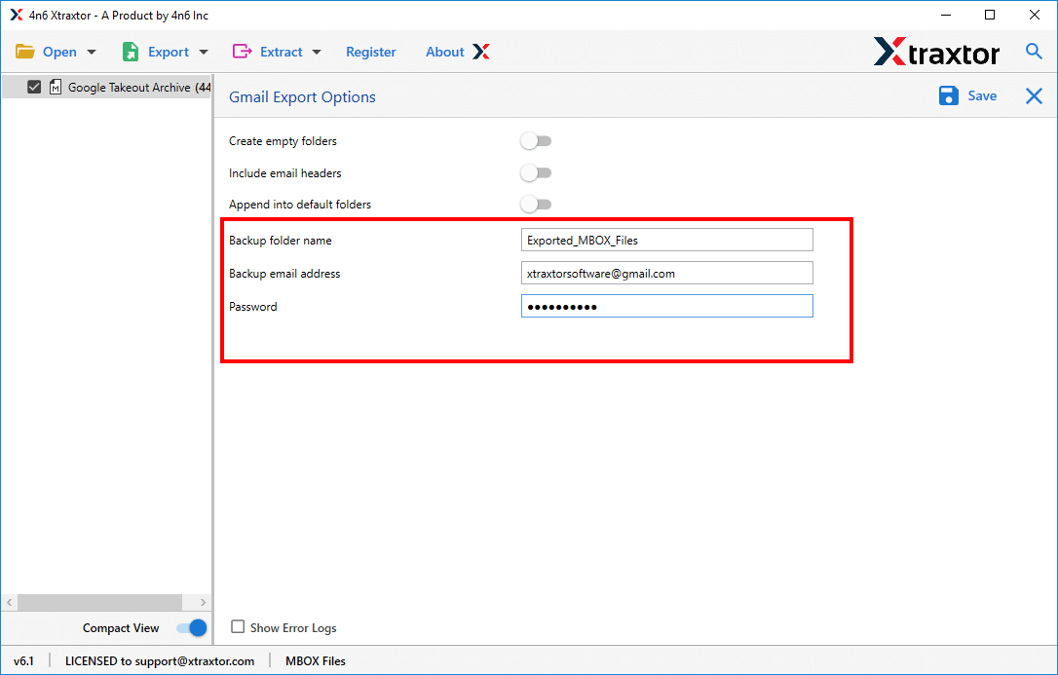Click the Backup email address label
This screenshot has height=675, width=1058.
pyautogui.click(x=284, y=274)
